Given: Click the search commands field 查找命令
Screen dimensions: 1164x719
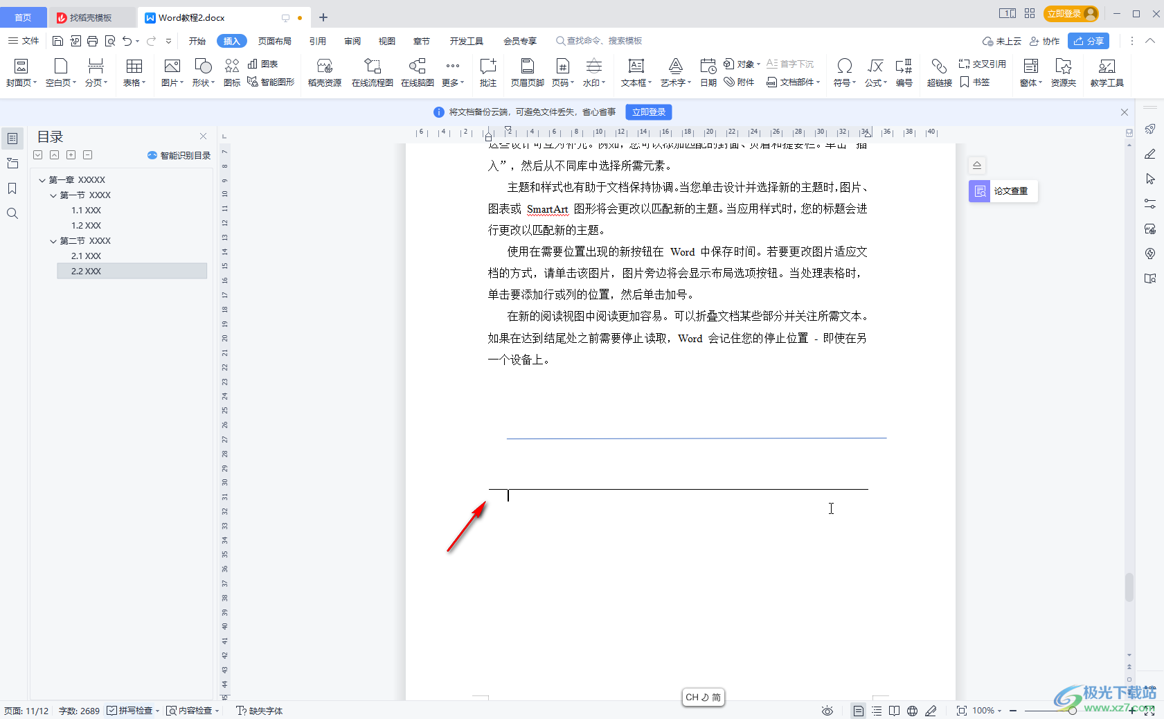Looking at the screenshot, I should click(599, 41).
